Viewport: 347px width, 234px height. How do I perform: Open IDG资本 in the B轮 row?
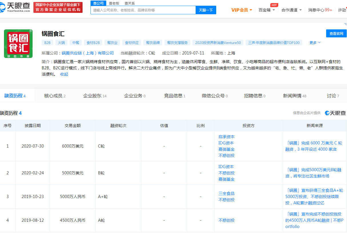pyautogui.click(x=226, y=167)
